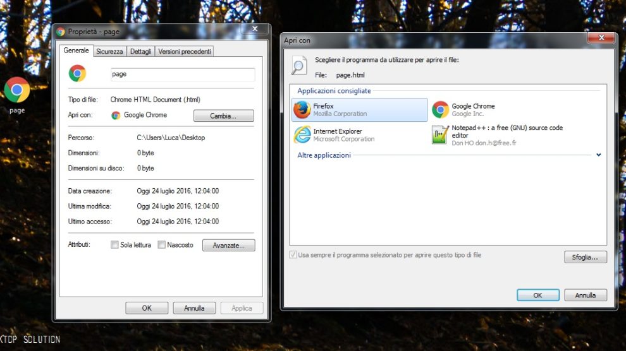626x351 pixels.
Task: Click the Firefox Mozilla Corporation entry text
Action: 340,110
